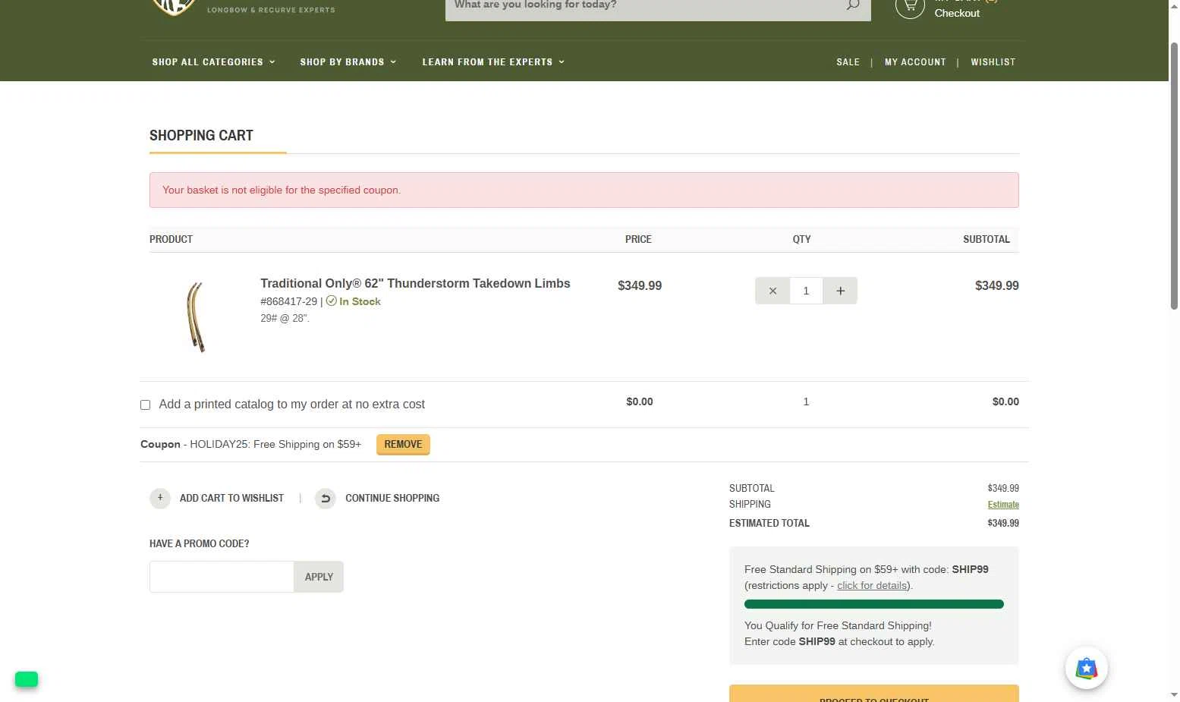Expand Learn From The Experts menu
This screenshot has height=702, width=1180.
(x=493, y=62)
